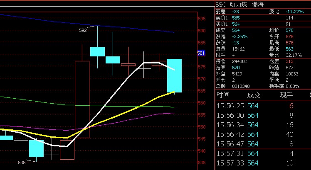Click the highlighted 581 price marker on axis
The image size is (311, 170).
pos(201,53)
